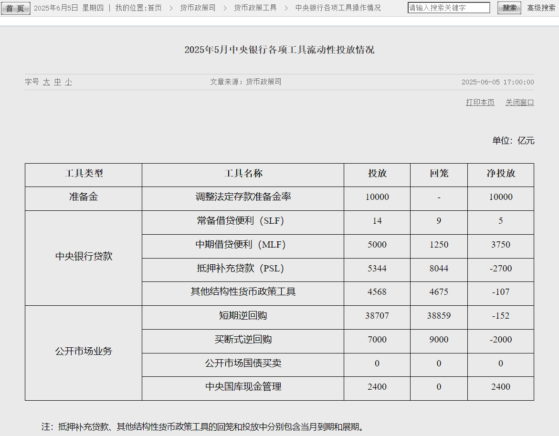The image size is (559, 436).
Task: Set font size to 小 (small)
Action: click(x=69, y=82)
